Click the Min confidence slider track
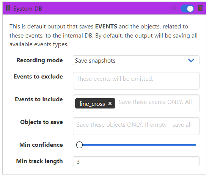 138,145
